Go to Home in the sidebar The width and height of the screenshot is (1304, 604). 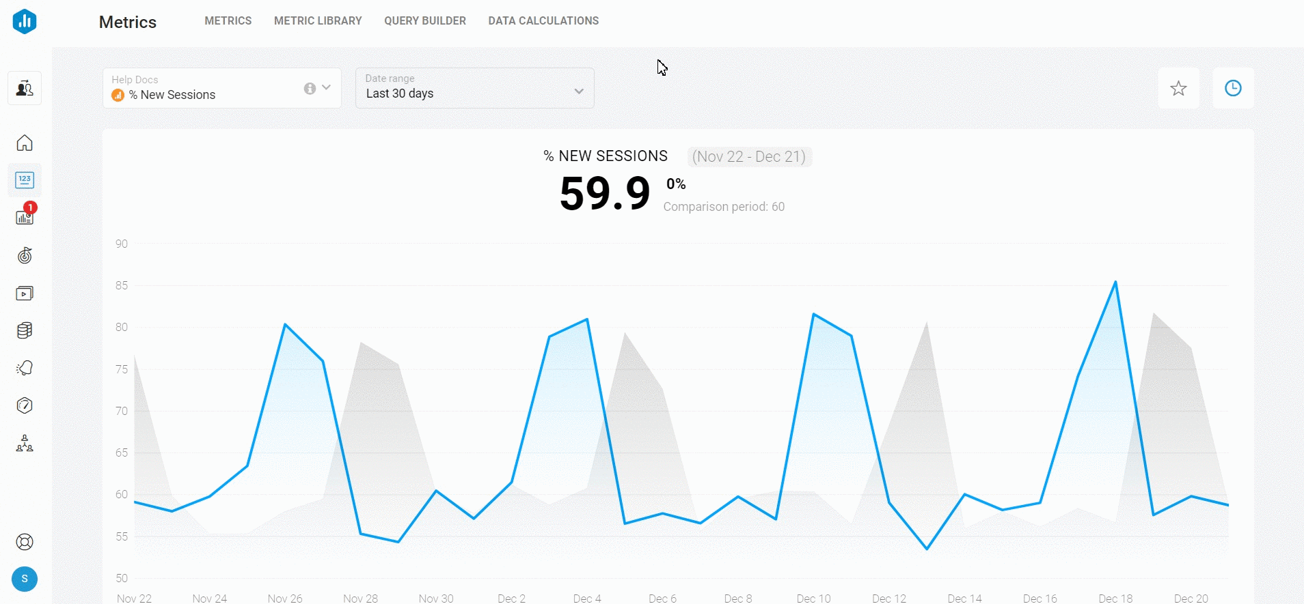(x=25, y=143)
